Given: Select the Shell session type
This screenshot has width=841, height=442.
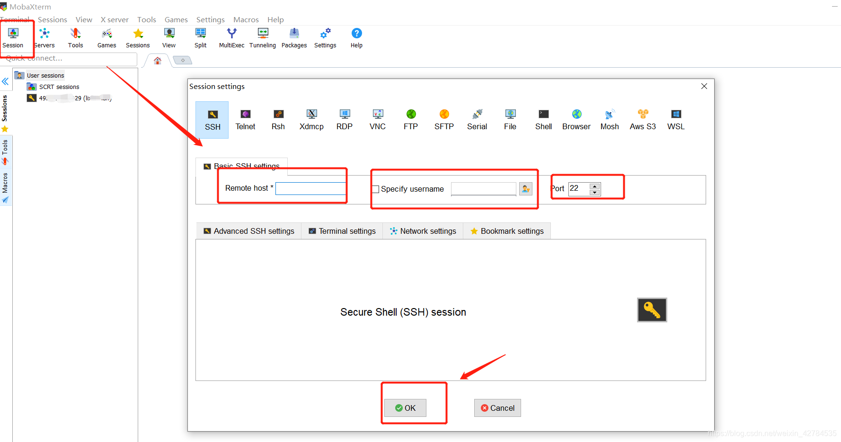Looking at the screenshot, I should [x=544, y=120].
